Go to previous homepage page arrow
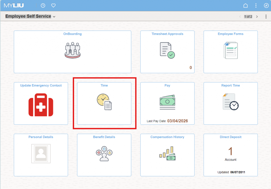271x189 pixels. 240,17
